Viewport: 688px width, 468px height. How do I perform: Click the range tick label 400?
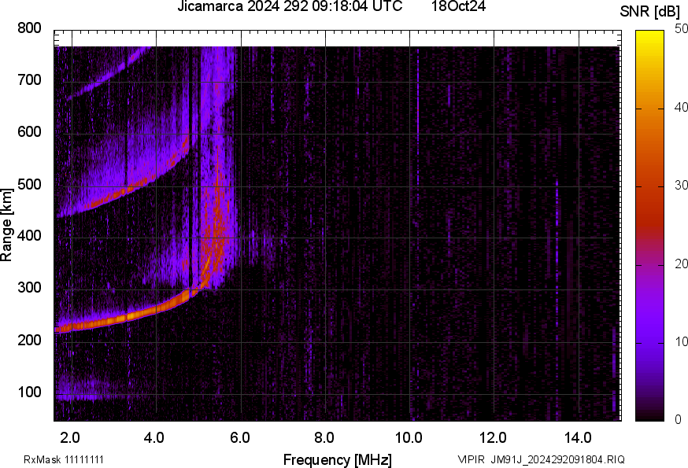pos(29,235)
